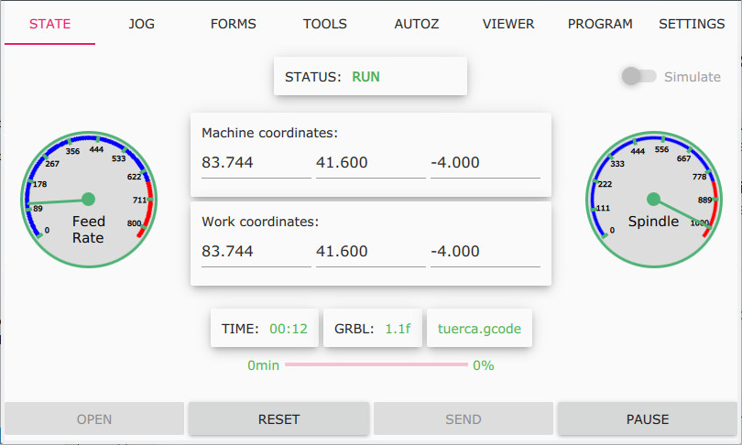The image size is (742, 445).
Task: Click work Z coordinate field -4.000
Action: click(485, 251)
